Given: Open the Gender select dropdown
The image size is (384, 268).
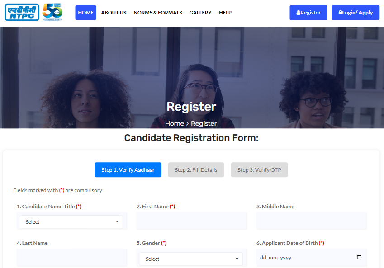Looking at the screenshot, I should click(191, 259).
